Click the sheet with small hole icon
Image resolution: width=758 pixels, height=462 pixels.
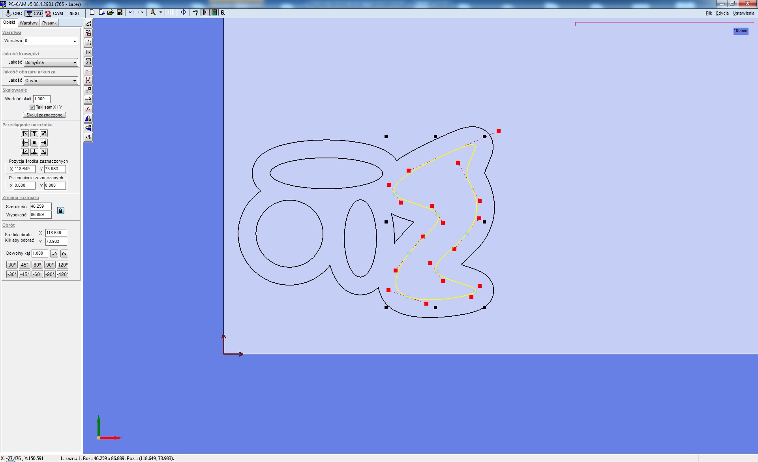point(88,52)
